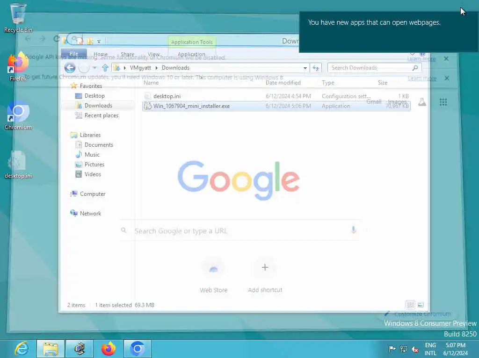Image resolution: width=479 pixels, height=358 pixels.
Task: Open the network tray icon
Action: pos(404,349)
